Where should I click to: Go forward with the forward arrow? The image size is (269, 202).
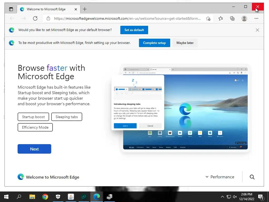[x=24, y=18]
